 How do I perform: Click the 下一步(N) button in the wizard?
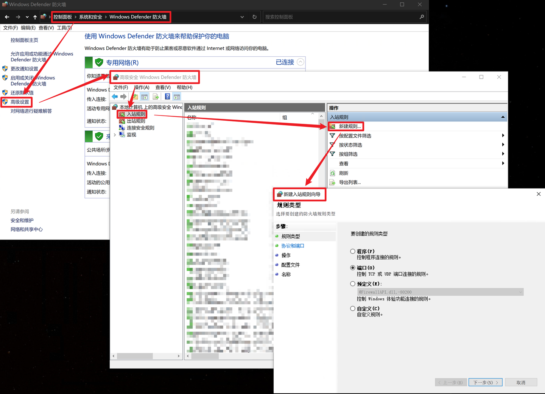click(x=486, y=382)
